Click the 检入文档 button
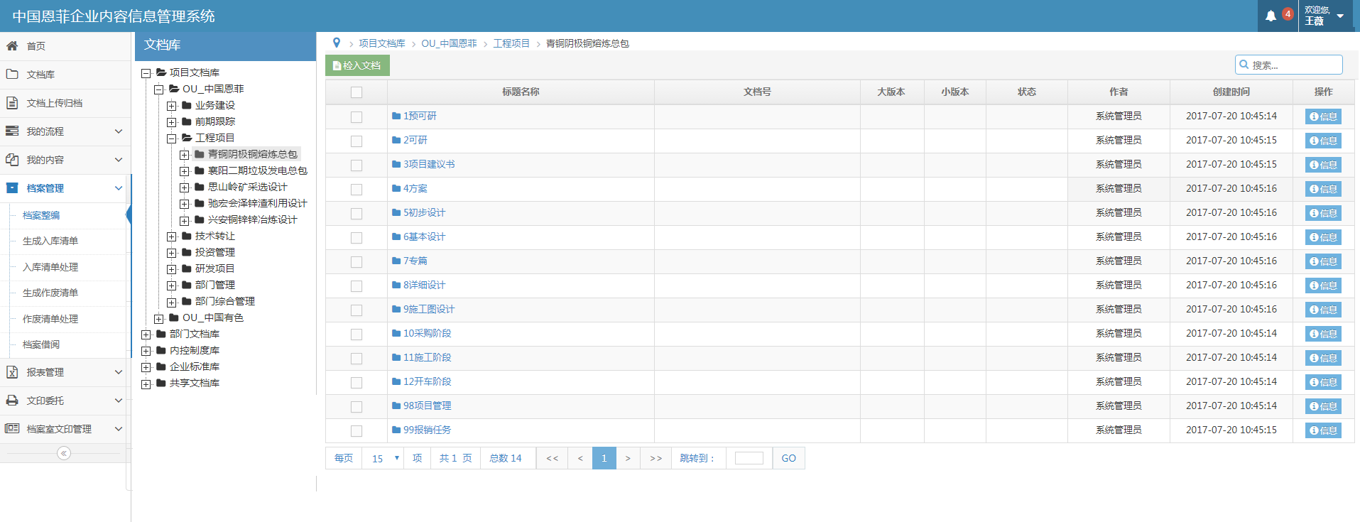This screenshot has width=1360, height=522. tap(357, 65)
